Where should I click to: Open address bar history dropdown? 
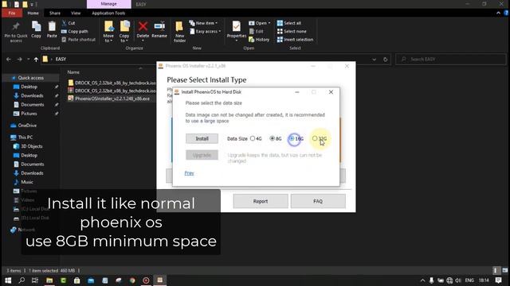point(374,60)
